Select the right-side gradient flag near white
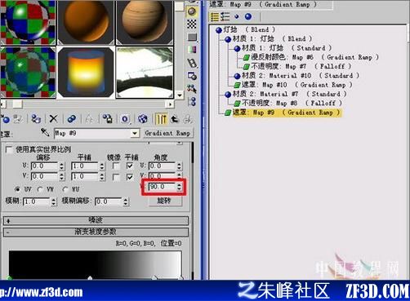 point(154,277)
